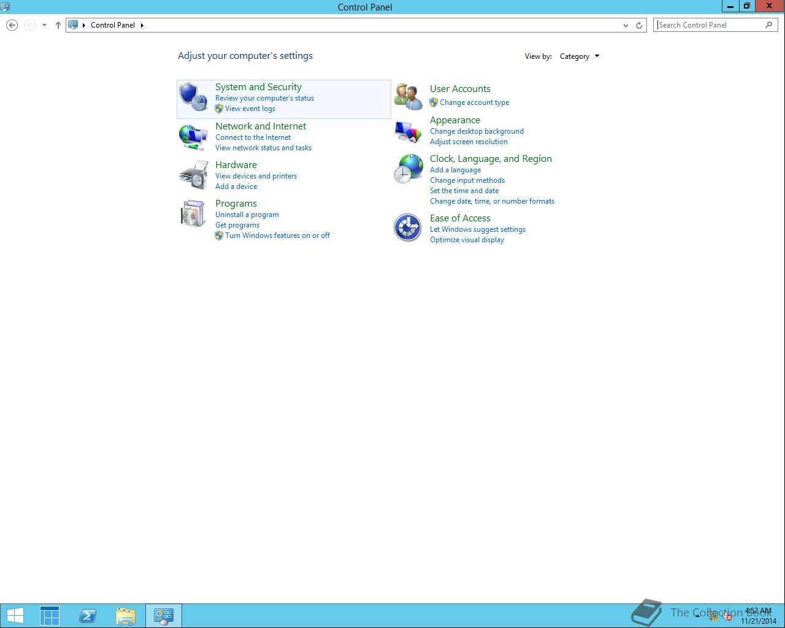Click Adjust screen resolution
This screenshot has height=628, width=785.
tap(469, 142)
